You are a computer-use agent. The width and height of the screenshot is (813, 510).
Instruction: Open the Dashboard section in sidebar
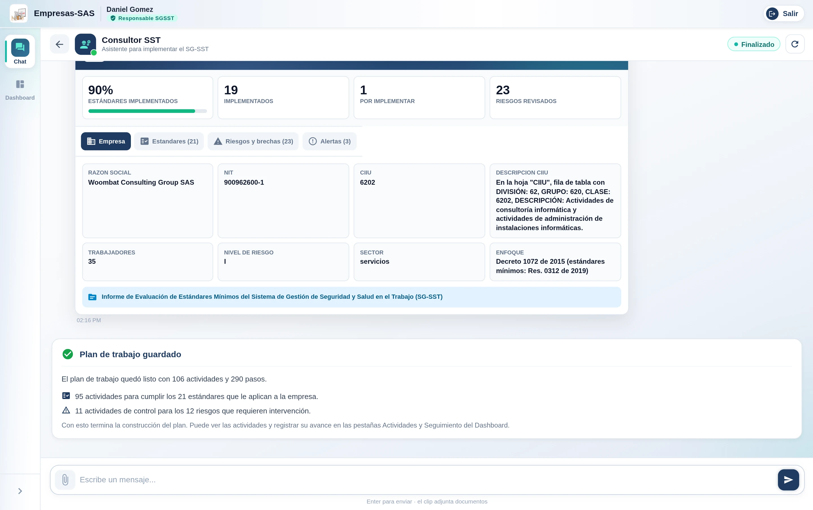click(x=20, y=90)
